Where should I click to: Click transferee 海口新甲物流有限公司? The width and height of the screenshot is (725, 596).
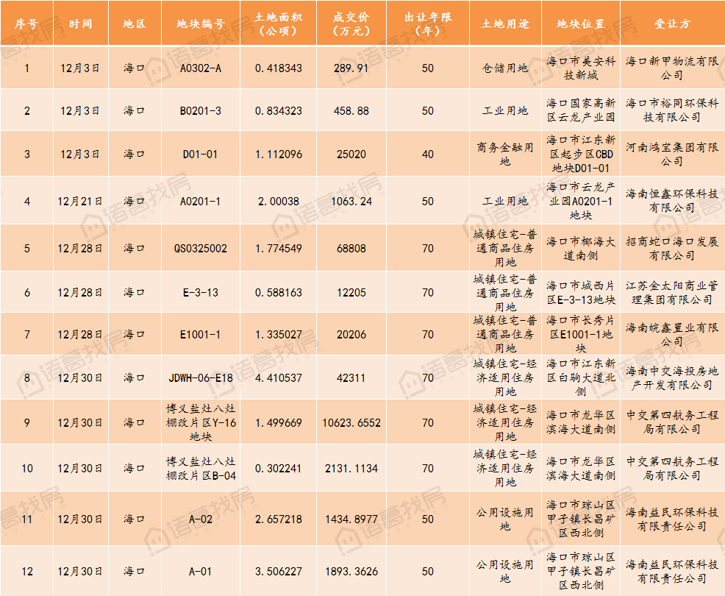[672, 68]
